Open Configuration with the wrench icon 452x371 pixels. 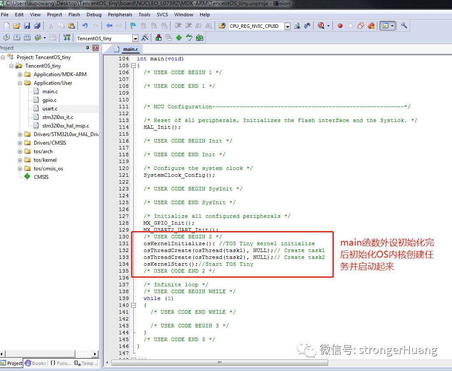404,26
